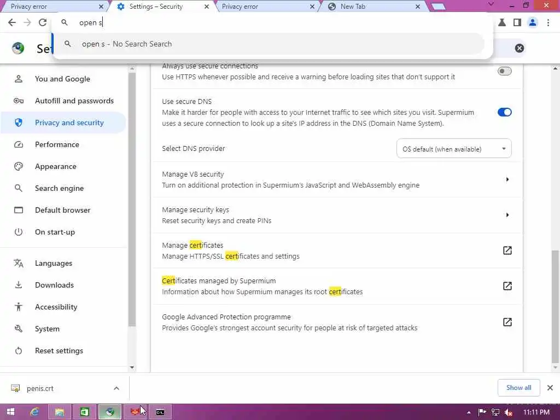Open the profile avatar button

[533, 22]
